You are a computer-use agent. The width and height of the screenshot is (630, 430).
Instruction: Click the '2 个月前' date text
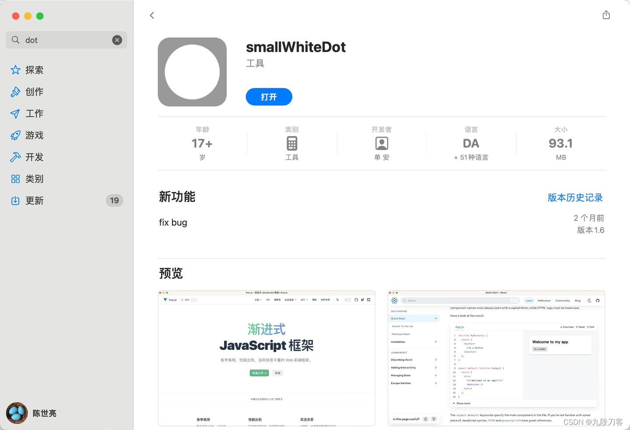[589, 218]
